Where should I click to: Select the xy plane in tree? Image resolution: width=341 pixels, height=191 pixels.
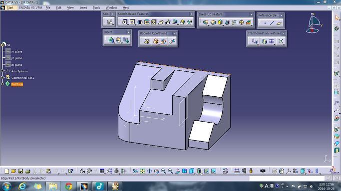16,52
